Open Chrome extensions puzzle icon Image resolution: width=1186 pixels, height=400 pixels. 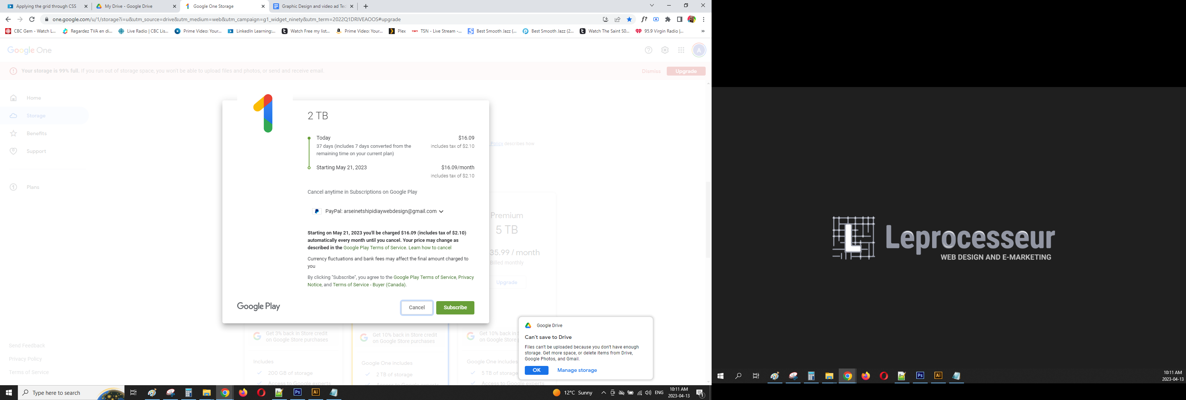pyautogui.click(x=667, y=19)
